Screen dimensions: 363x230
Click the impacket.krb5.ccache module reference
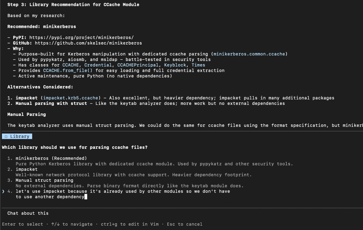[x=72, y=98]
